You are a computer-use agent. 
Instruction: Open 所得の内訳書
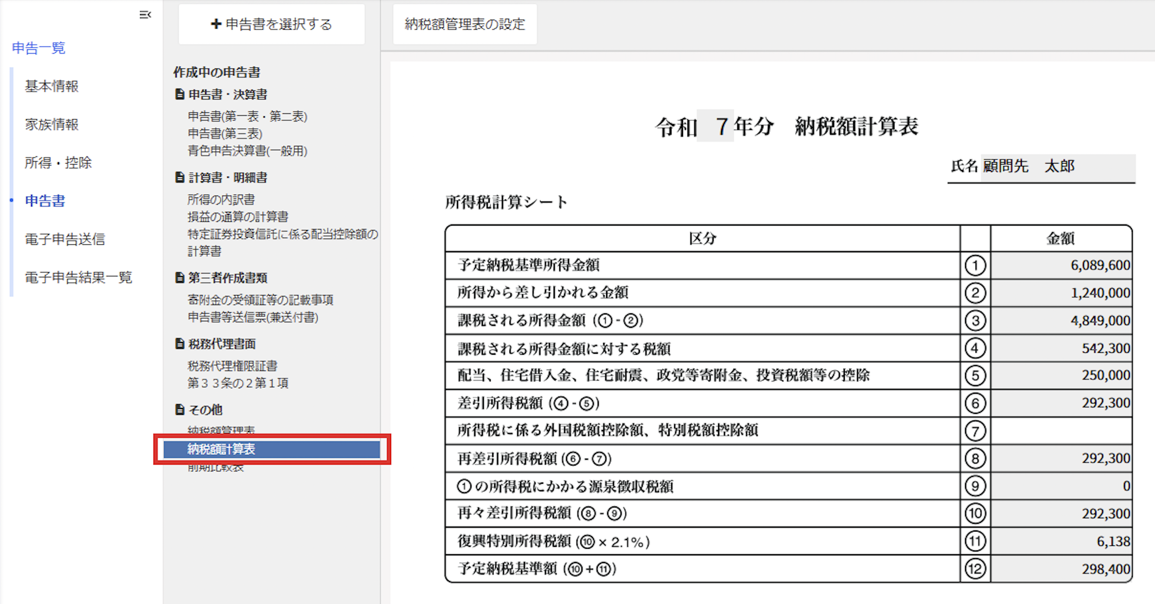click(x=221, y=200)
